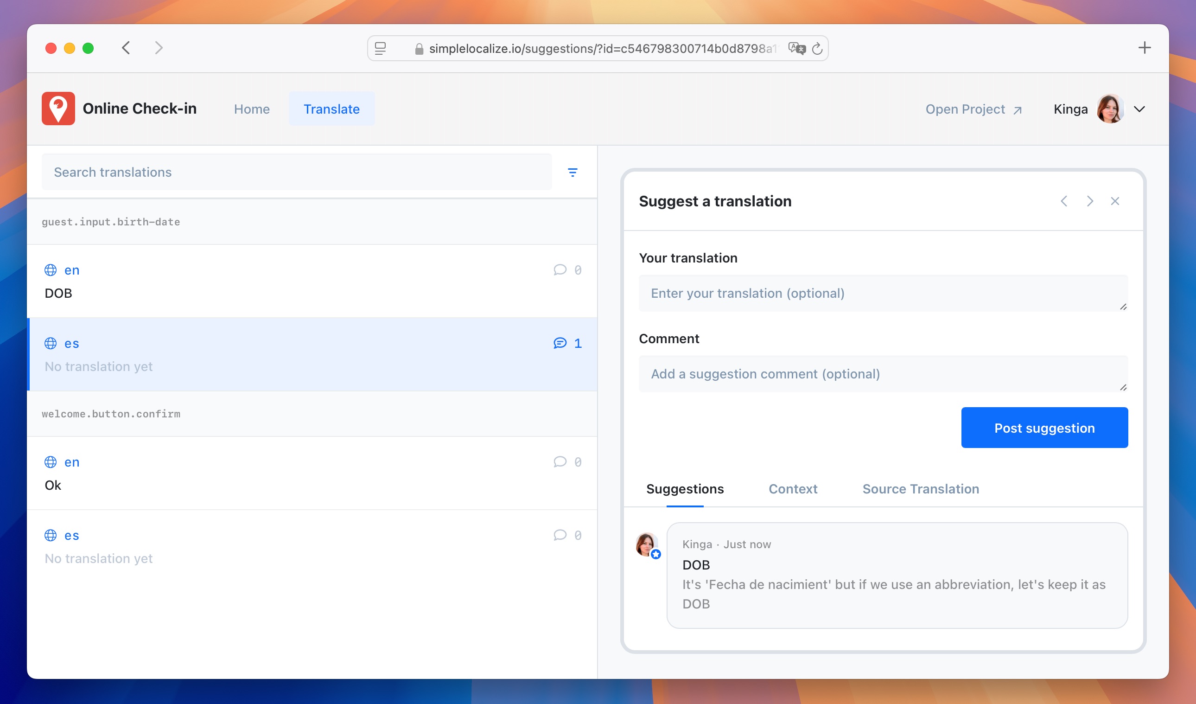Select the es row under welcome.button.confirm
1196x704 pixels.
coord(312,546)
